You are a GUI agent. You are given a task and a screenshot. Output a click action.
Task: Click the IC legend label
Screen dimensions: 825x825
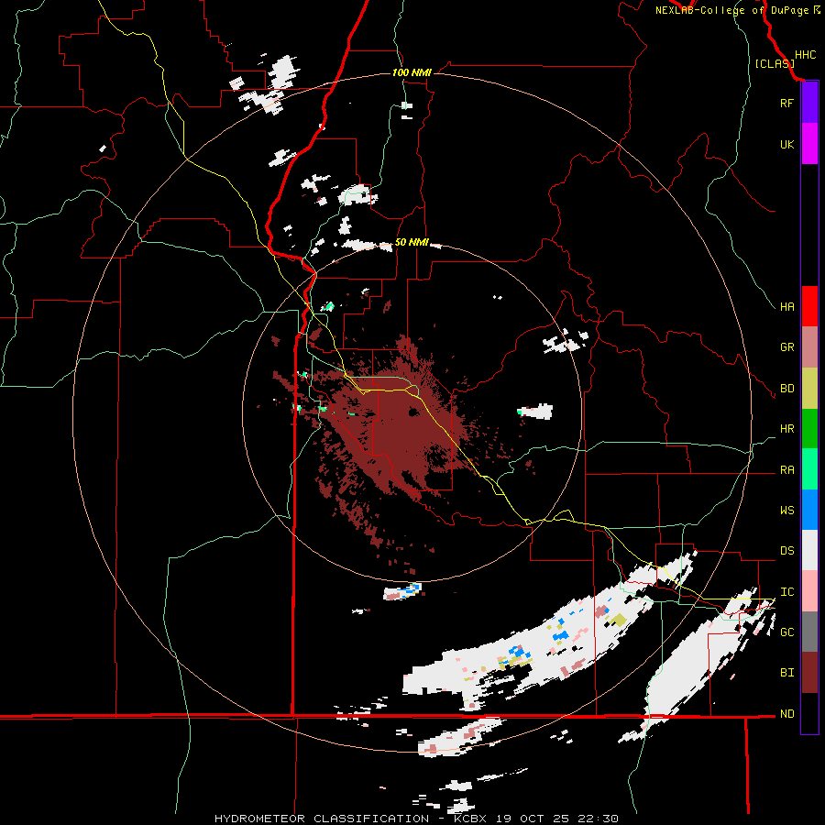pyautogui.click(x=786, y=592)
